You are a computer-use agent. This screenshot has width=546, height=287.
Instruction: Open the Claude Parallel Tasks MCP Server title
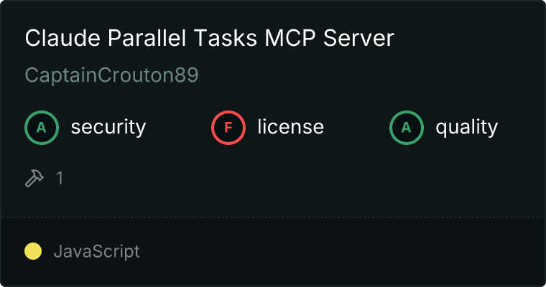point(209,37)
